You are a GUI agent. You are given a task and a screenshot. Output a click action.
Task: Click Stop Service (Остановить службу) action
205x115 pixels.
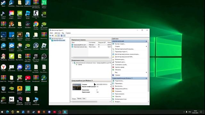(x=121, y=65)
